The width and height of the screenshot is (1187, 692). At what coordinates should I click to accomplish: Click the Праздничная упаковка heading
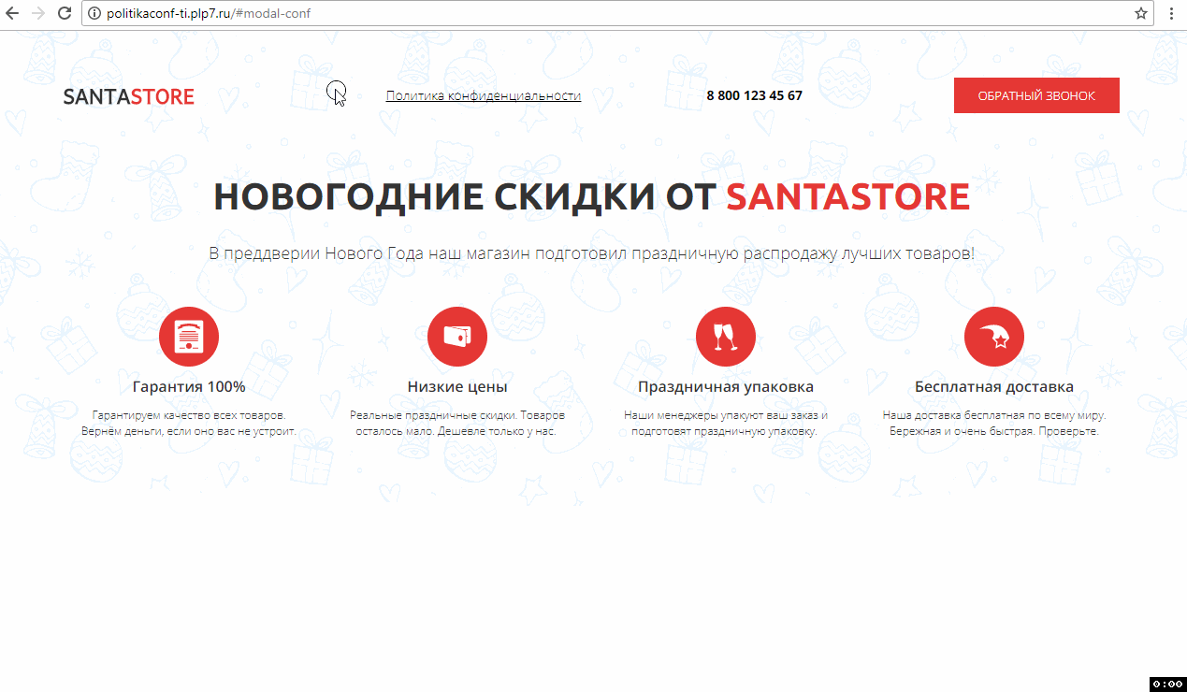point(726,386)
